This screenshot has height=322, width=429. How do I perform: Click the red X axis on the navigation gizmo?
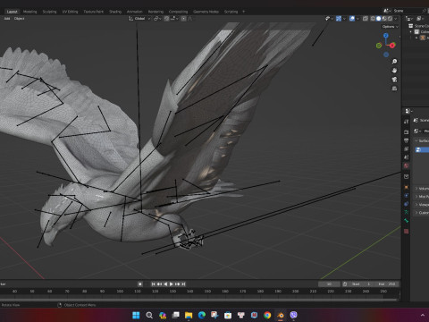pos(392,46)
